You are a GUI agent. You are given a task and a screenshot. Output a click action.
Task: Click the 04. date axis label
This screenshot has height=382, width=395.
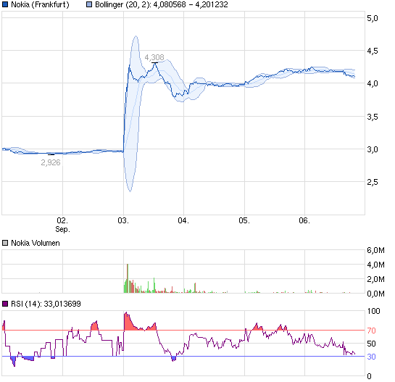point(183,221)
